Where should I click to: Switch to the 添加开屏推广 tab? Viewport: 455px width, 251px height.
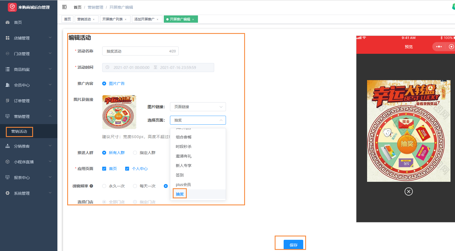(144, 19)
